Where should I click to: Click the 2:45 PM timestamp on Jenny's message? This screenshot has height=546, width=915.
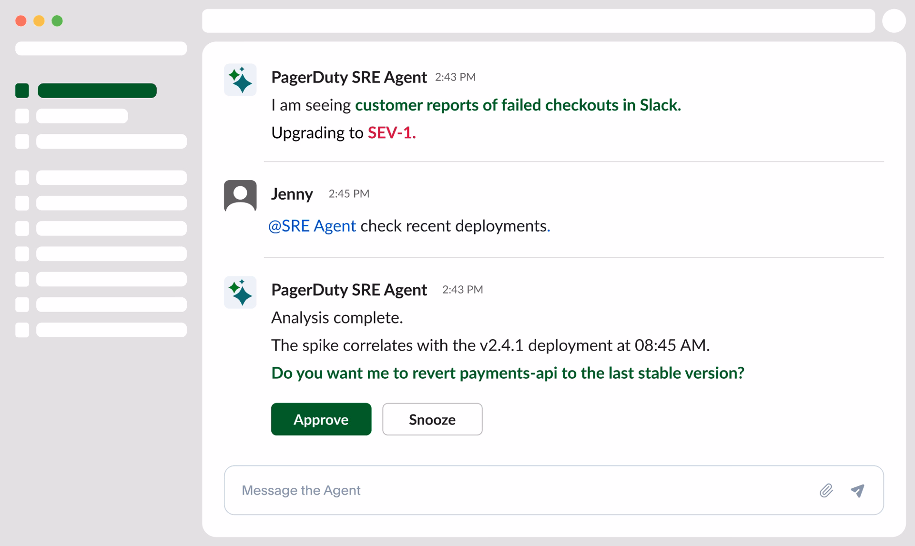coord(349,194)
